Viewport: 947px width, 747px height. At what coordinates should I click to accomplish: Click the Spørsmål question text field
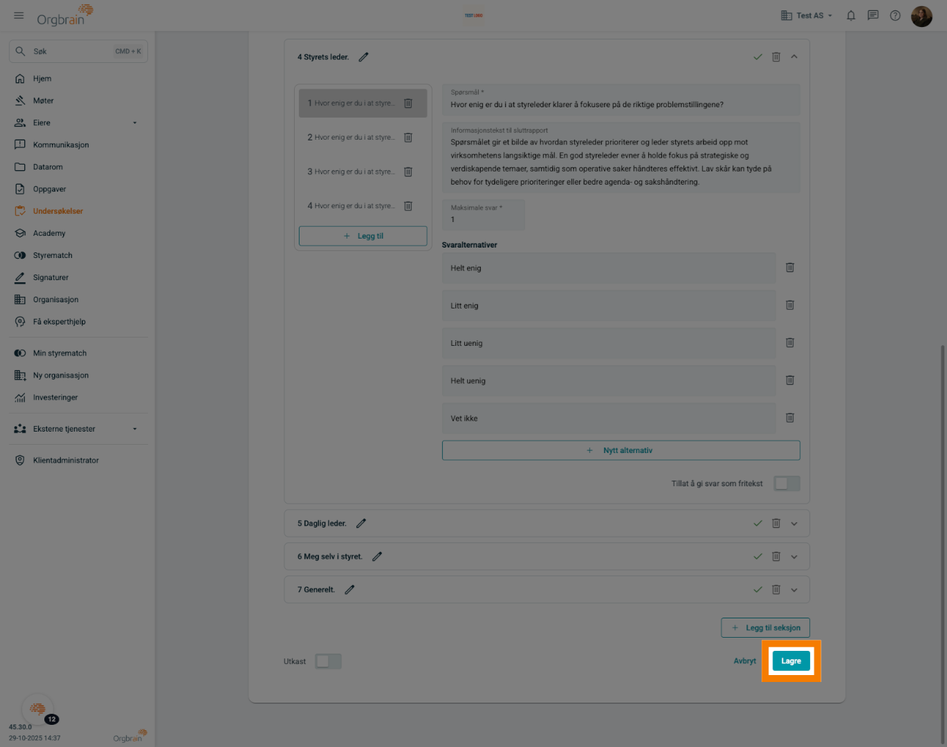[x=621, y=100]
